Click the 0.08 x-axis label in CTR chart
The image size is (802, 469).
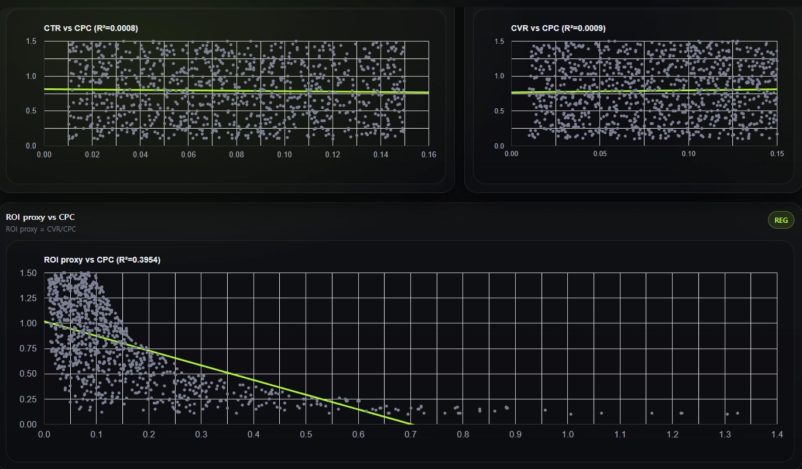tap(237, 154)
